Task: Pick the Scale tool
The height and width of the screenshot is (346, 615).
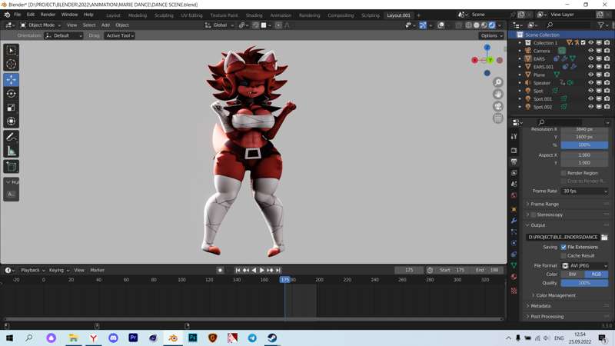Action: point(11,108)
